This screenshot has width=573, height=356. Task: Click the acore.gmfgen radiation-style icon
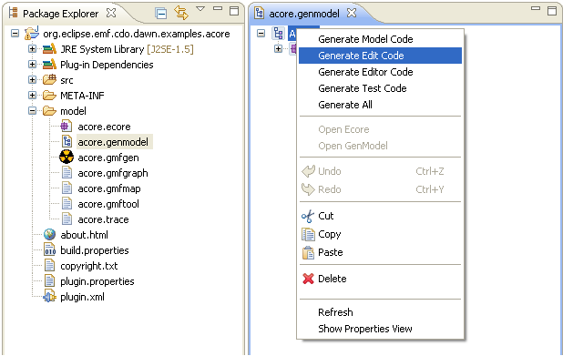point(67,158)
